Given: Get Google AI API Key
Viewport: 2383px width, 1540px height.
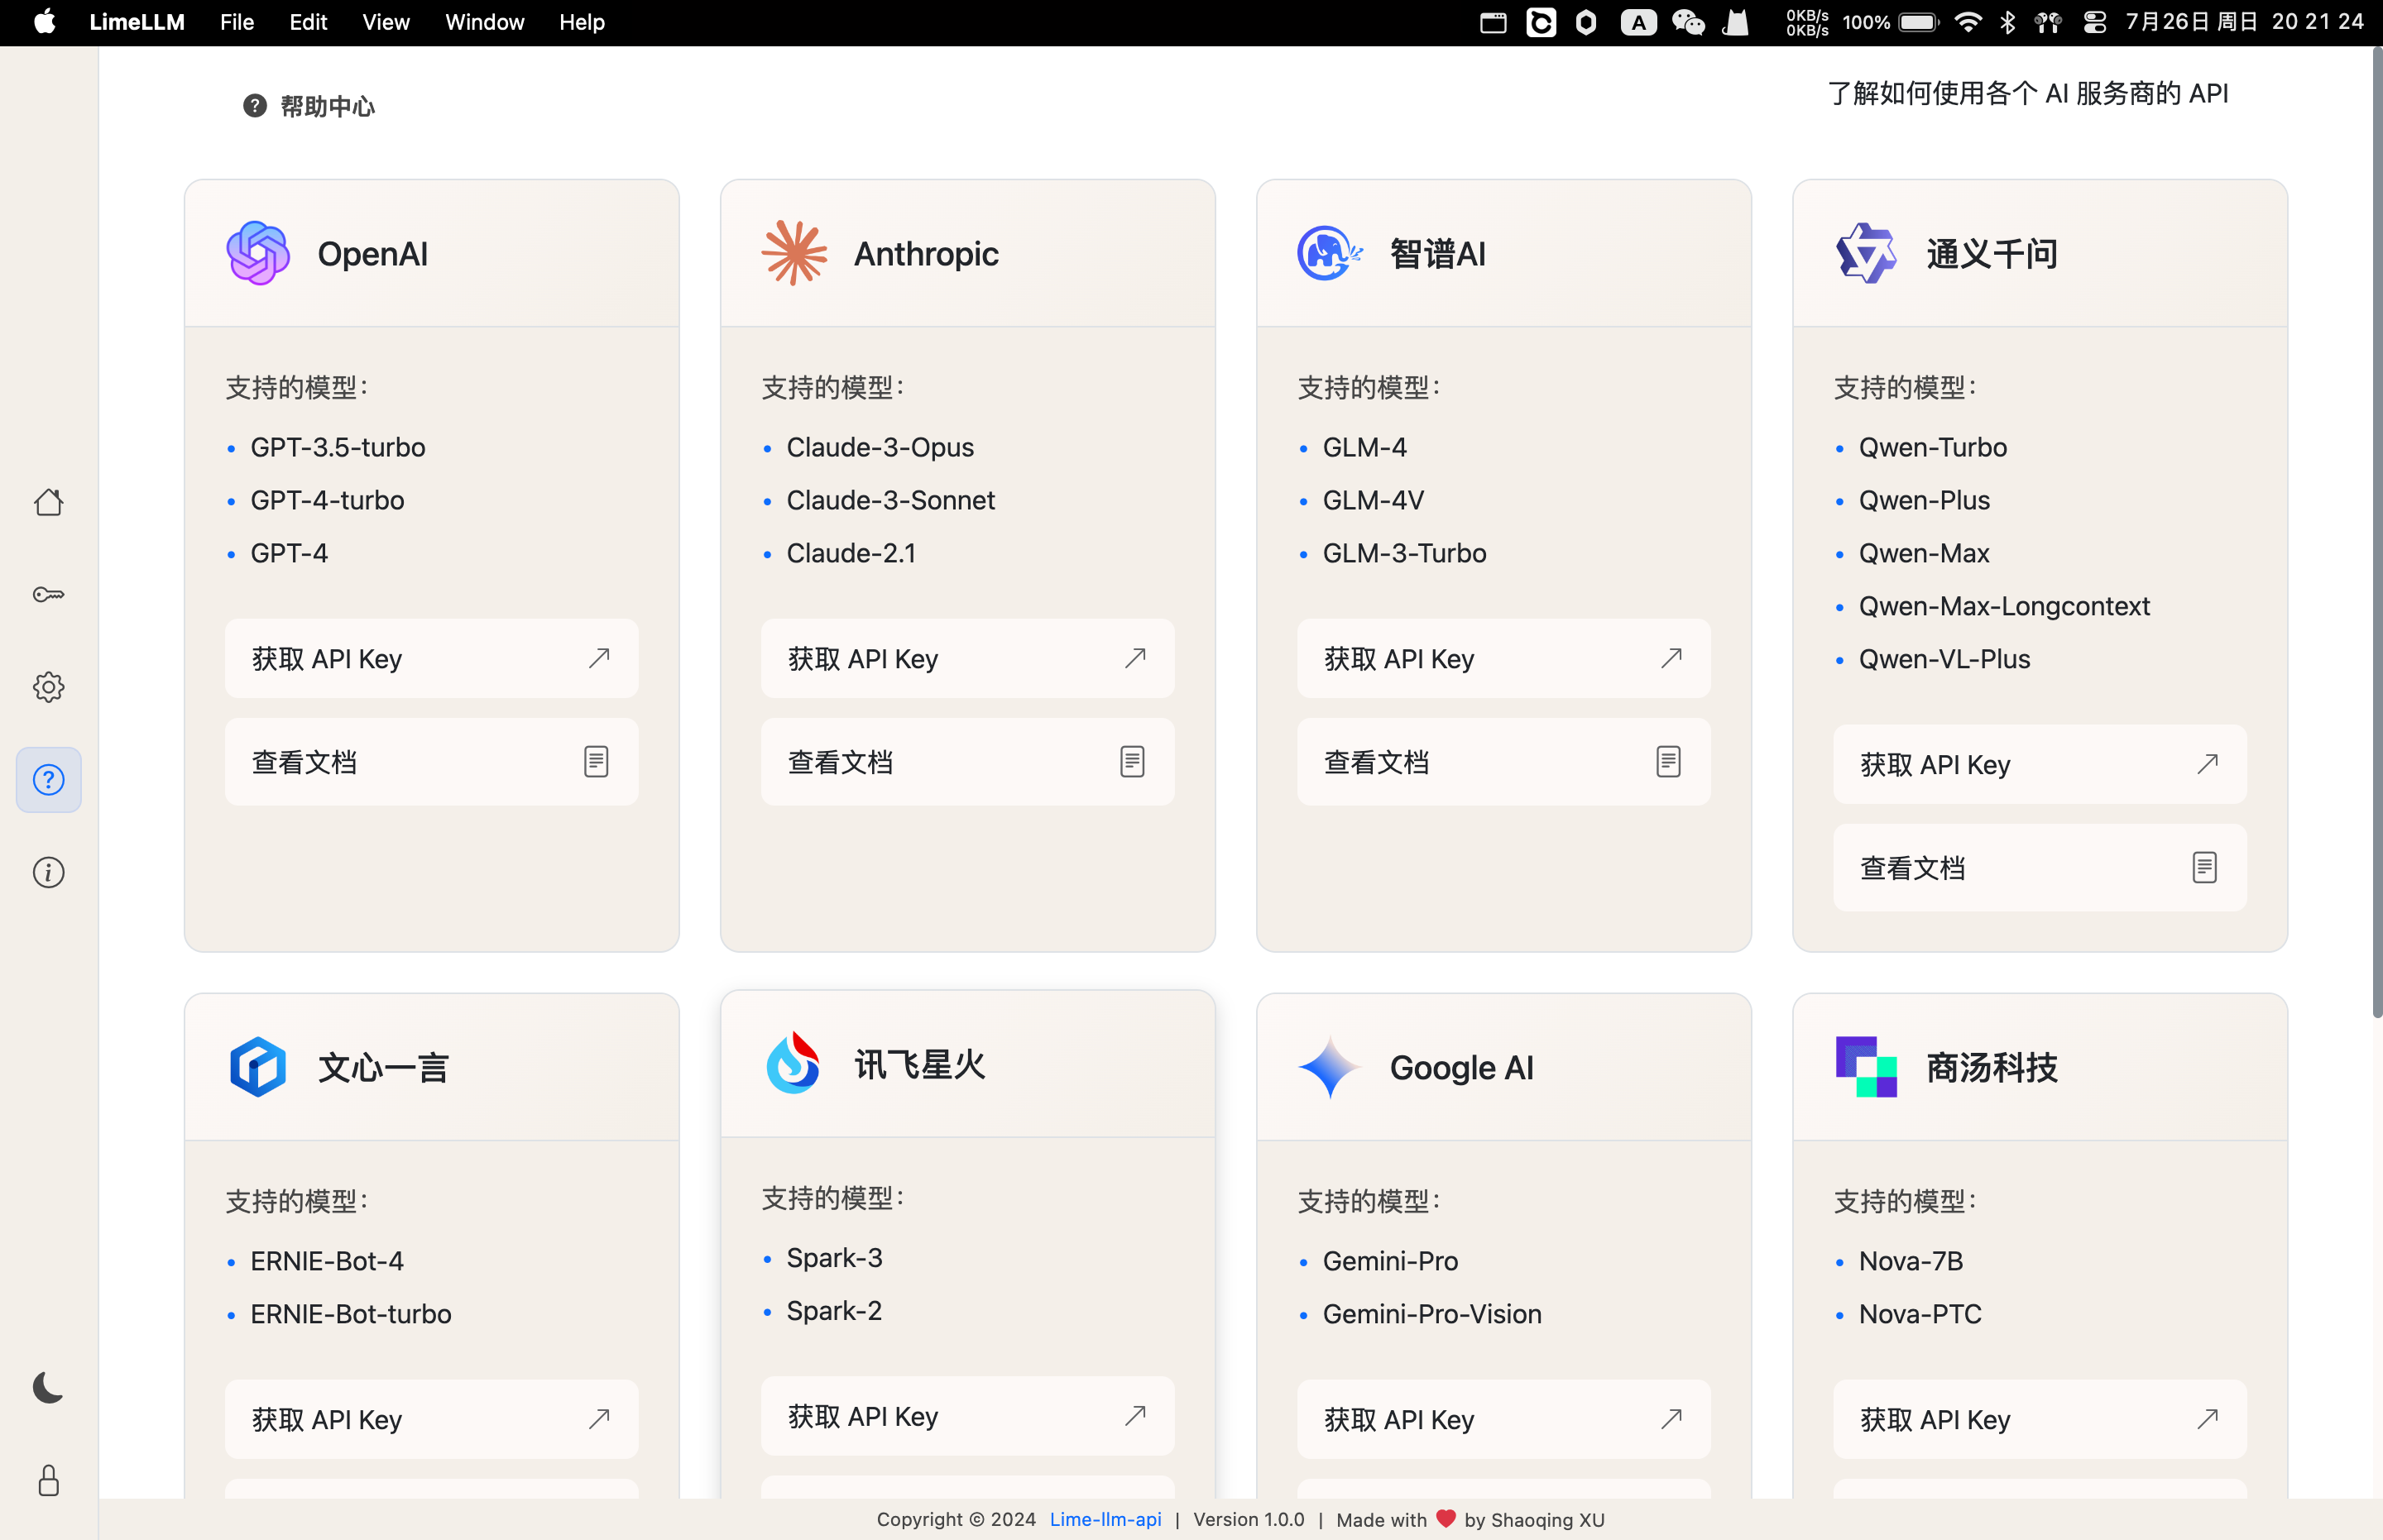Looking at the screenshot, I should (1503, 1419).
